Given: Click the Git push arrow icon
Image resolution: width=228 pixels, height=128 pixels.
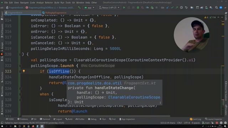Looking at the screenshot, I should coord(177,7).
